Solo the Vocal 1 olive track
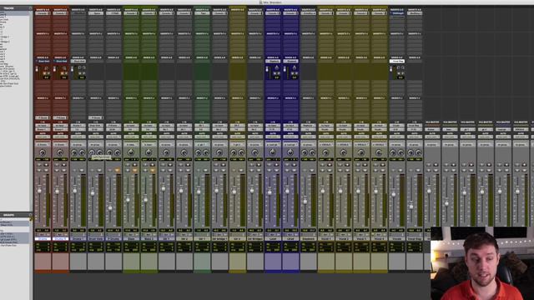 pos(322,170)
